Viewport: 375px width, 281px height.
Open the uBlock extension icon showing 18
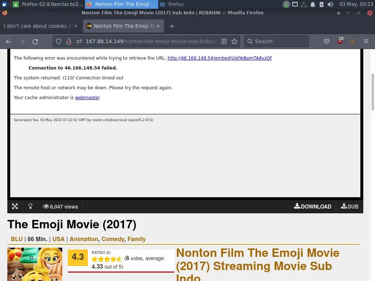pos(340,41)
